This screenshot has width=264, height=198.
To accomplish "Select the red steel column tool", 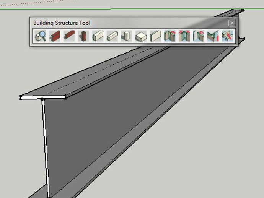I will tap(83, 36).
